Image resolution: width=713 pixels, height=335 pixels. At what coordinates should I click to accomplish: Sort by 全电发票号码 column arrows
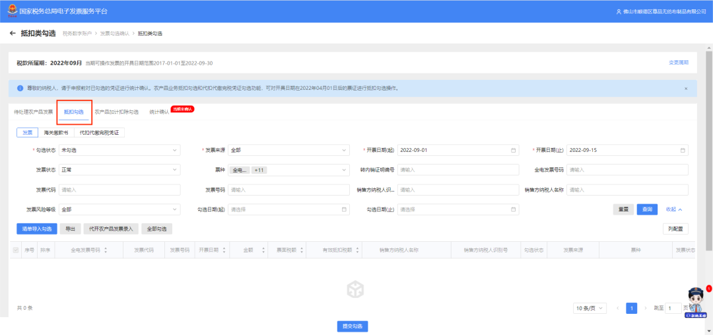click(106, 250)
